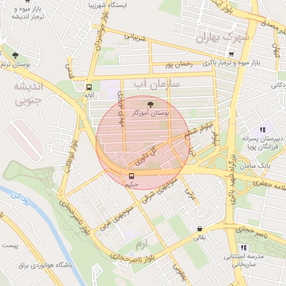This screenshot has height=286, width=286.
Task: Click the Farzanegan Pouya high school icon
Action: pyautogui.click(x=263, y=130)
